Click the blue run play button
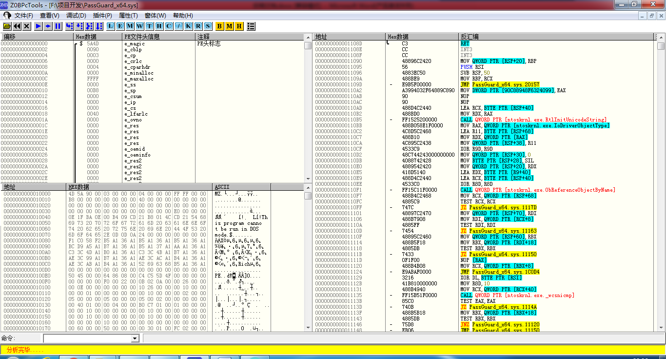 pyautogui.click(x=39, y=26)
